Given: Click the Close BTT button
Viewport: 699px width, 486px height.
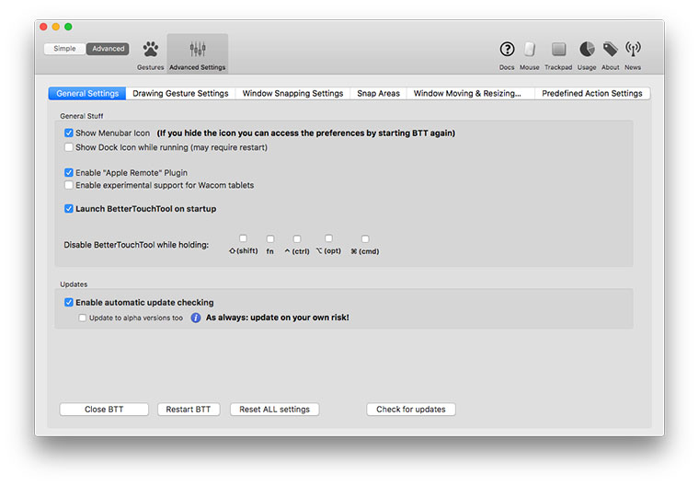Looking at the screenshot, I should coord(104,410).
